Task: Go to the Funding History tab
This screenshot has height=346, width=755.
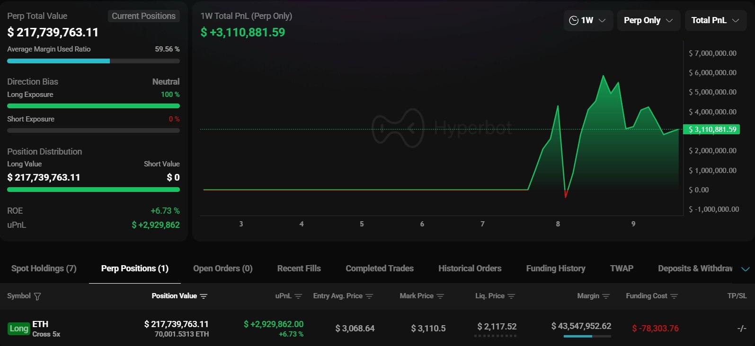Action: point(555,268)
